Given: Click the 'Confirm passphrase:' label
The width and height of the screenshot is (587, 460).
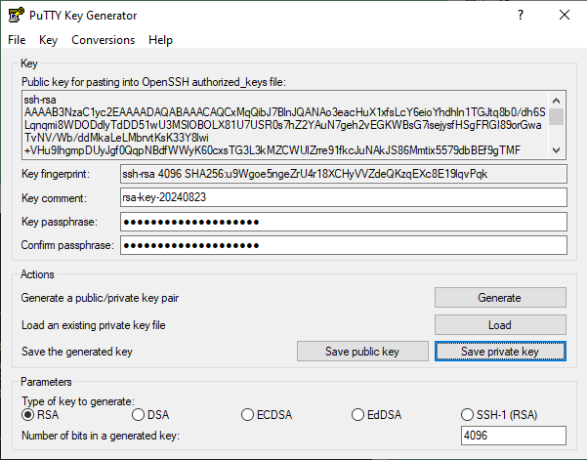Looking at the screenshot, I should 67,245.
